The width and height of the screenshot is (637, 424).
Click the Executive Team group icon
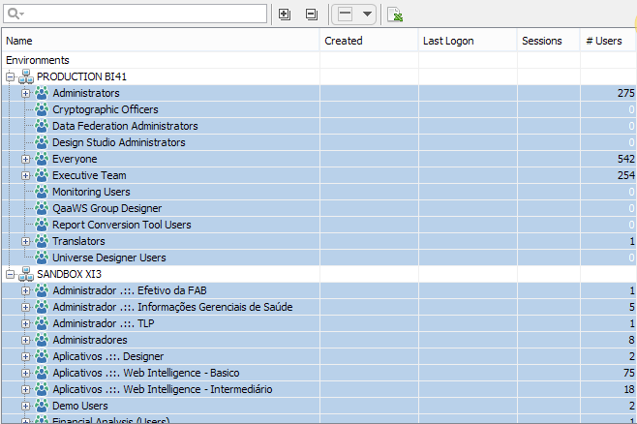click(42, 175)
